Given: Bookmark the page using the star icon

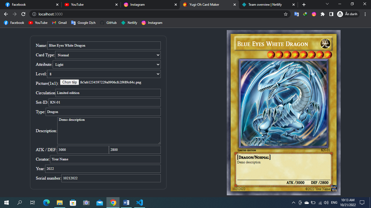Looking at the screenshot, I should [x=286, y=14].
